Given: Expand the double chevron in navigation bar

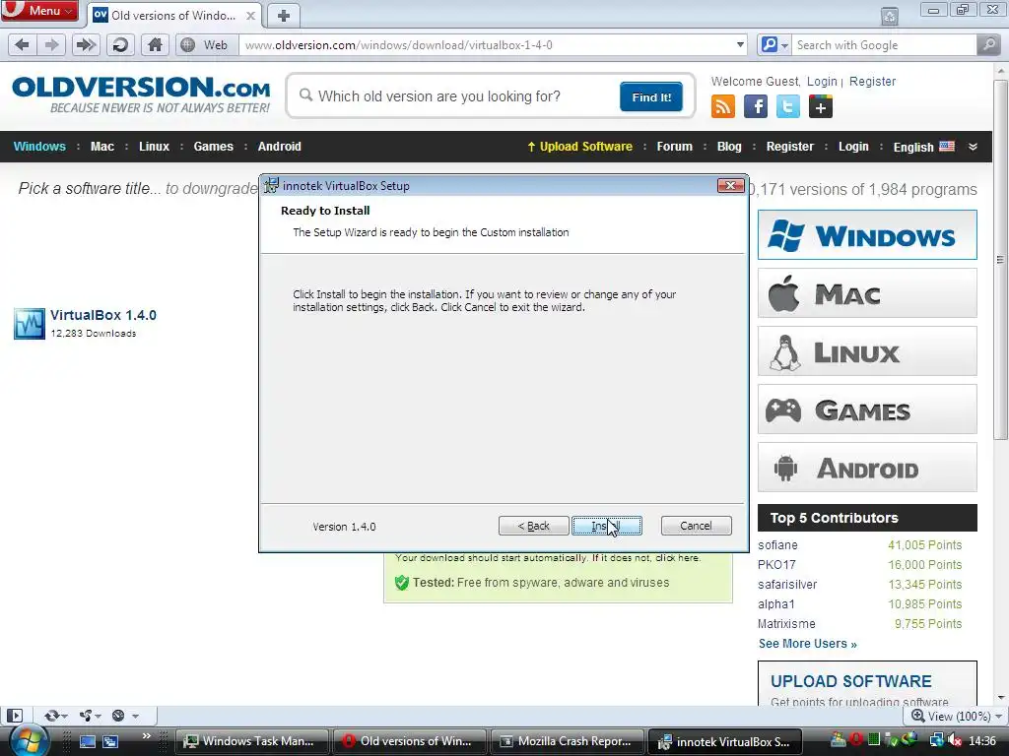Looking at the screenshot, I should [x=973, y=147].
